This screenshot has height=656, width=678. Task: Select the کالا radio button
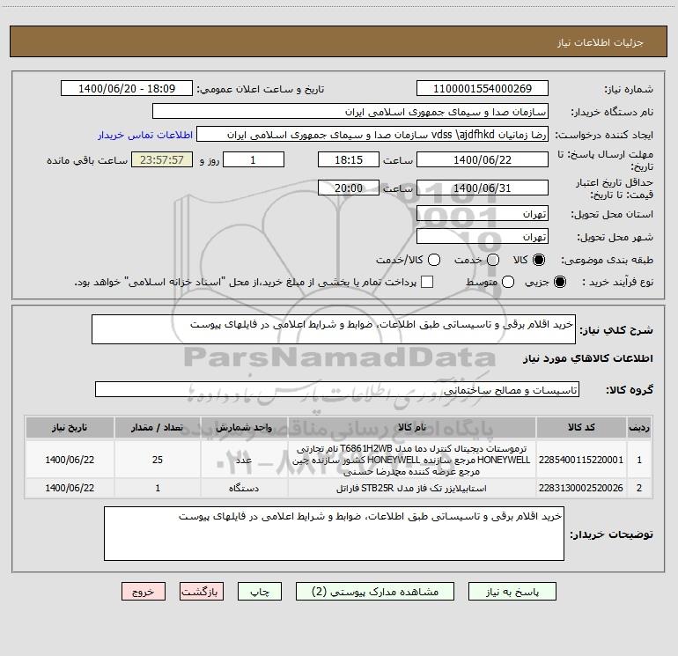pyautogui.click(x=539, y=260)
